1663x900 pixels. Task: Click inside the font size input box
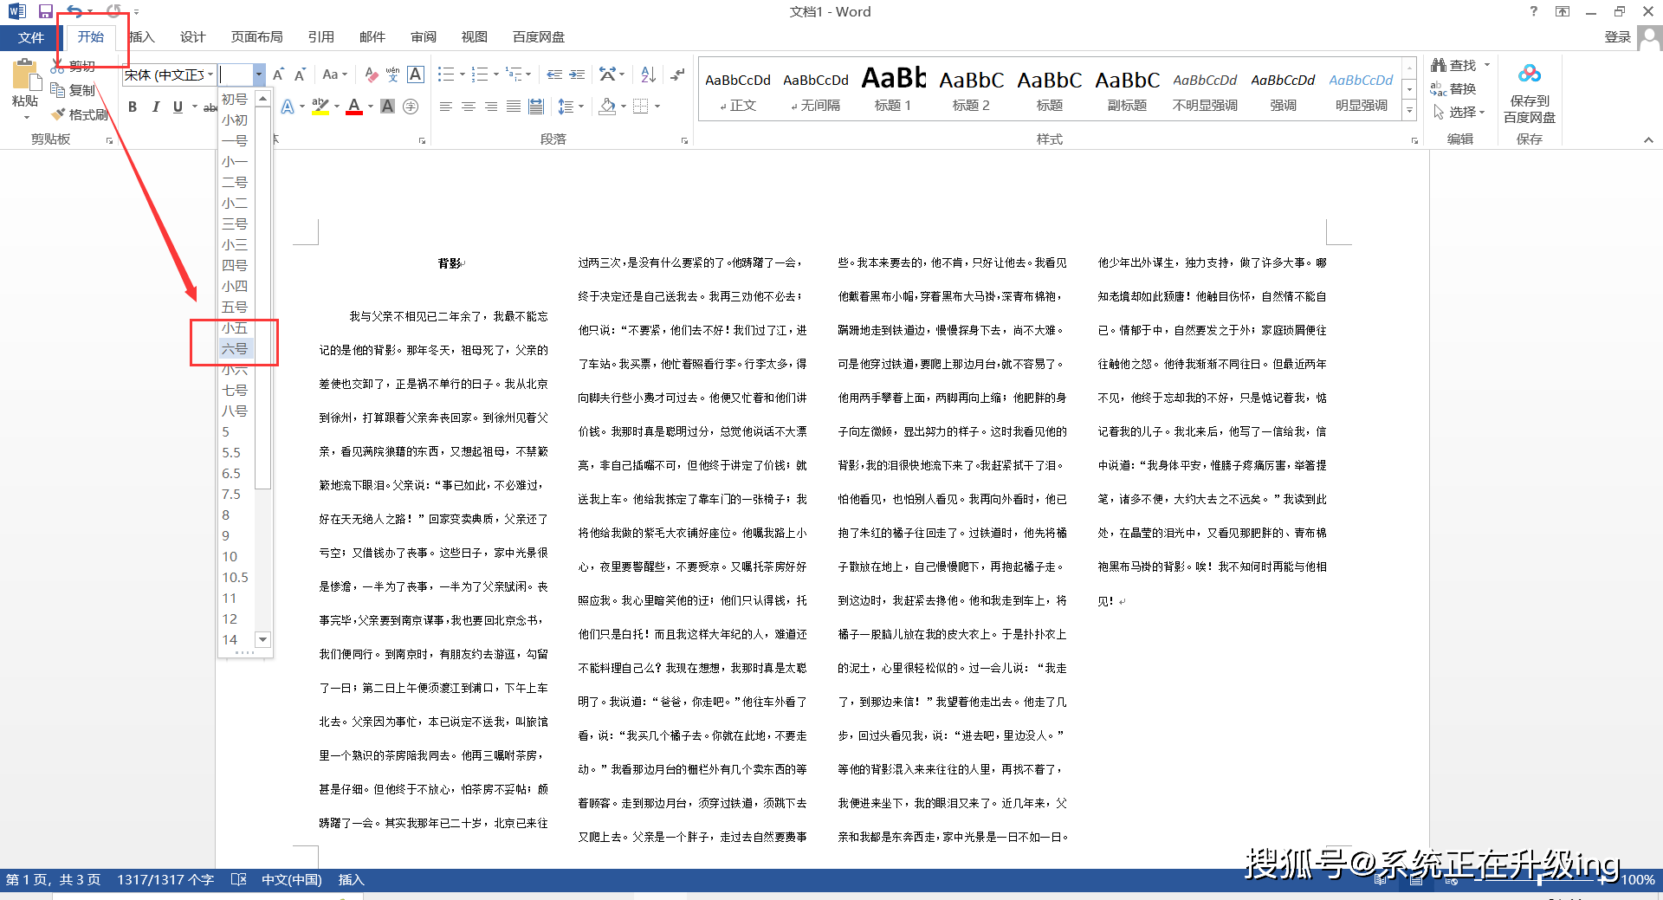click(x=236, y=74)
